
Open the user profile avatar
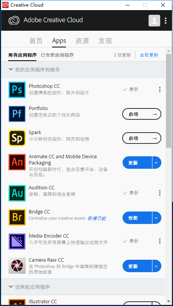pyautogui.click(x=154, y=21)
